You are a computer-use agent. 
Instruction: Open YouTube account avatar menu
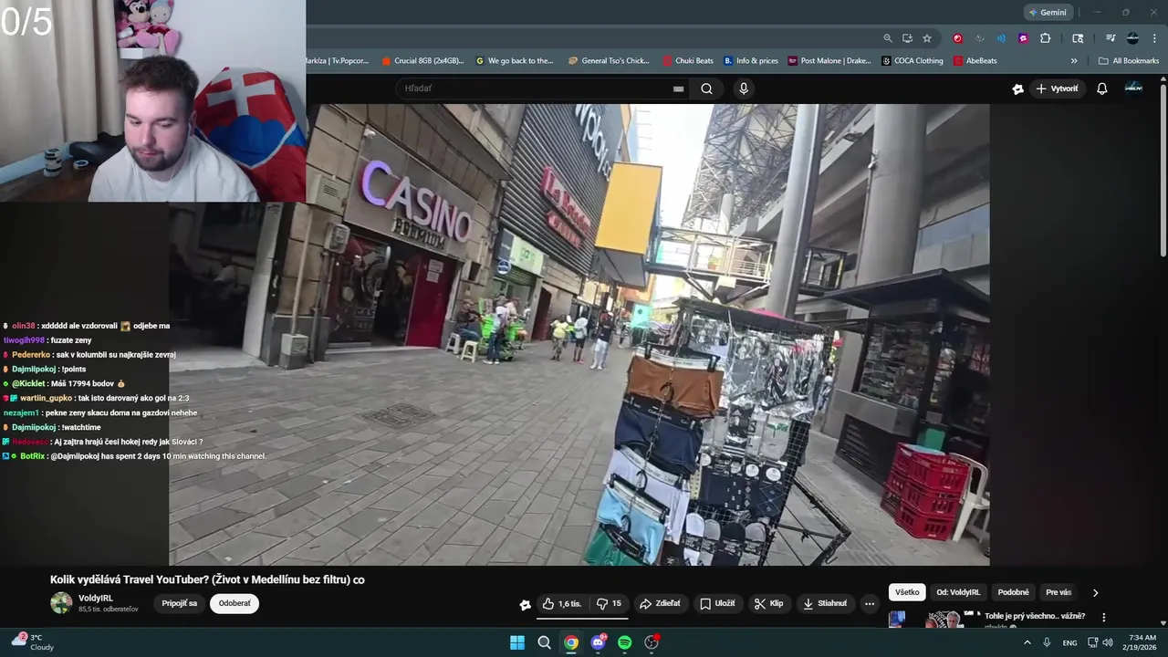point(1133,88)
